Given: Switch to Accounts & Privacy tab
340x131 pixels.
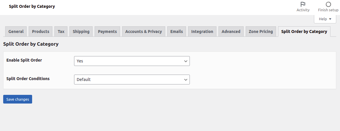Looking at the screenshot, I should tap(144, 32).
